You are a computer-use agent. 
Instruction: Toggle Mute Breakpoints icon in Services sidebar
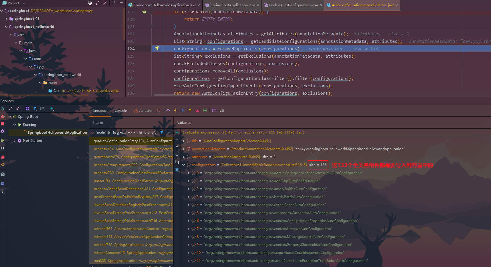pyautogui.click(x=3, y=165)
